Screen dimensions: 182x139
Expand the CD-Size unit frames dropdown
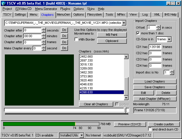(169, 39)
